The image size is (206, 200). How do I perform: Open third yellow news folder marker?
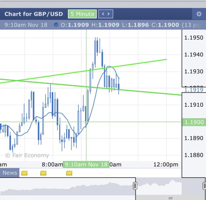click(69, 173)
